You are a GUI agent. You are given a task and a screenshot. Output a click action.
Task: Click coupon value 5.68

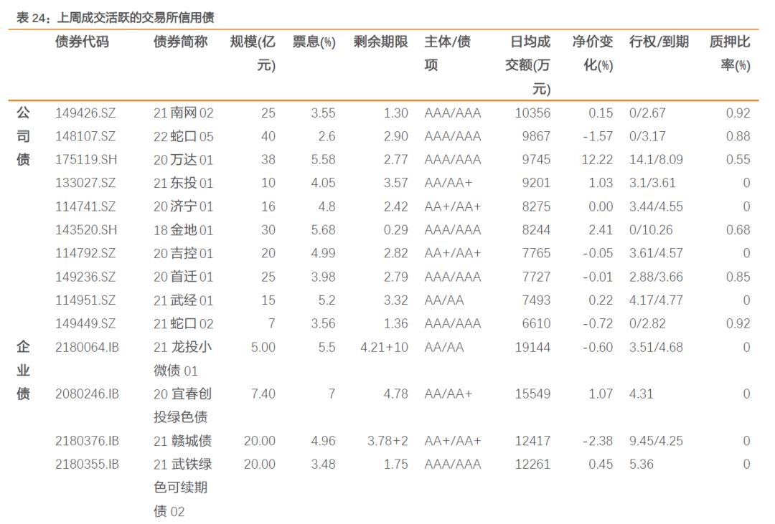[323, 229]
